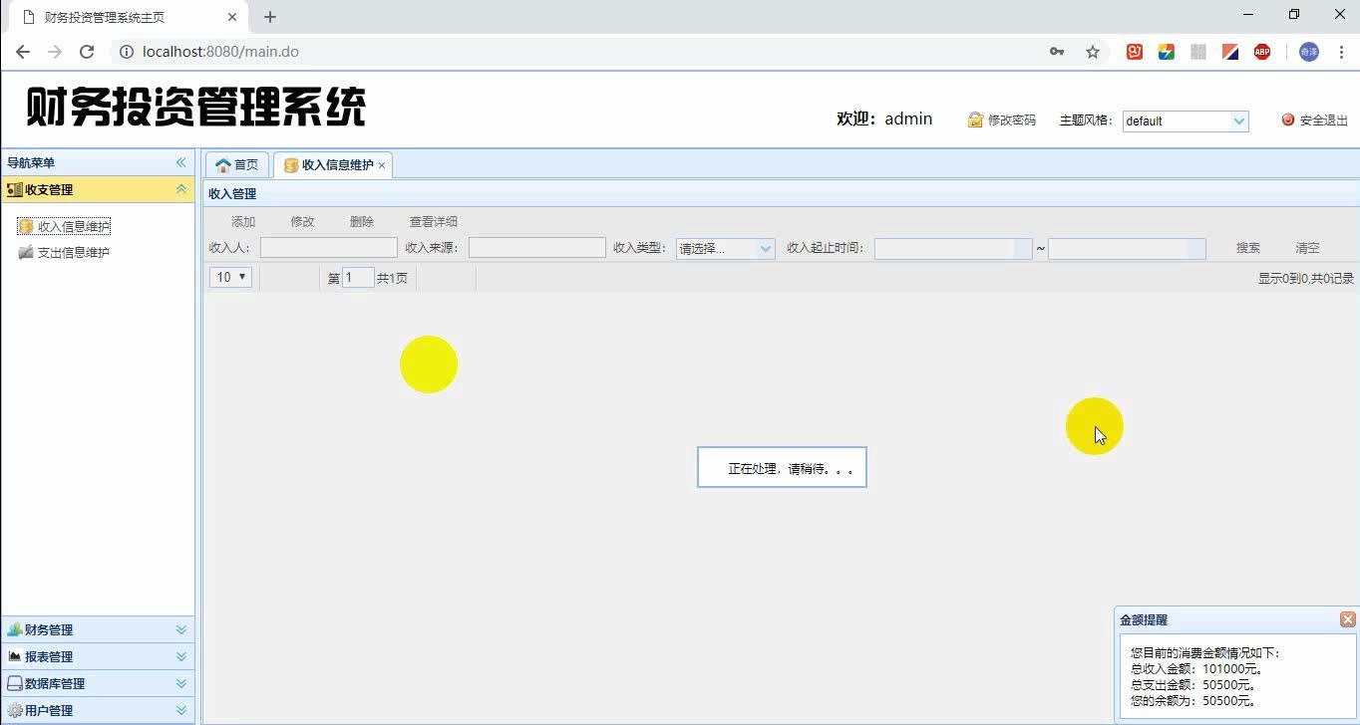Collapse the 收支管理 section
This screenshot has width=1360, height=725.
(180, 189)
